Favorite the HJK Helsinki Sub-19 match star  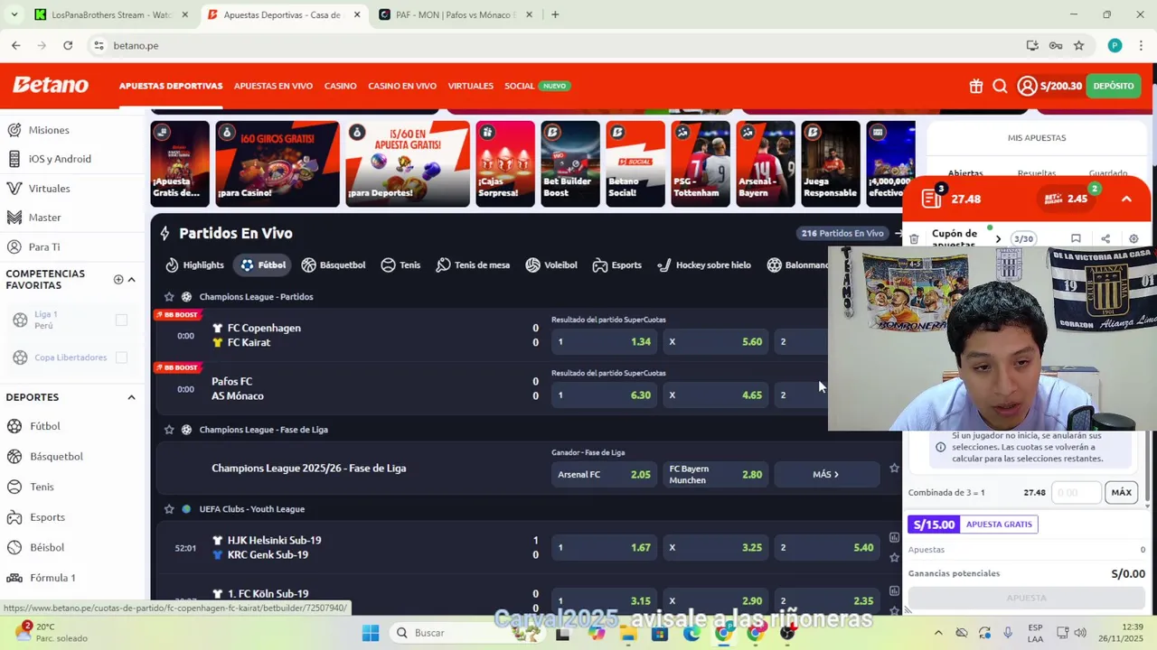pos(894,557)
